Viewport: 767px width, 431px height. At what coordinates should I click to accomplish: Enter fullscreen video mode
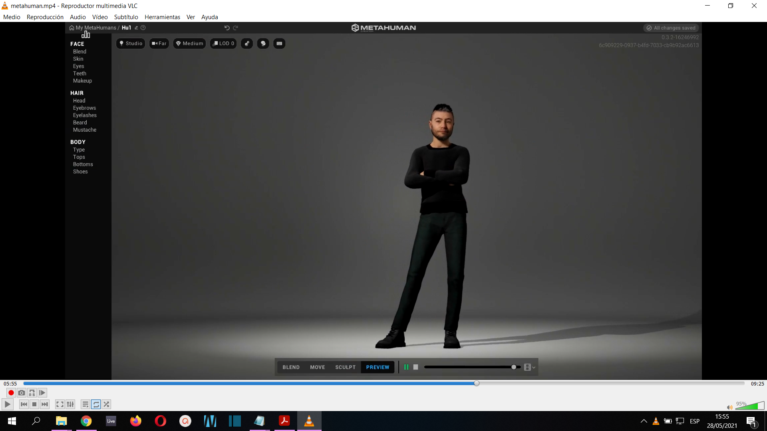[x=60, y=404]
